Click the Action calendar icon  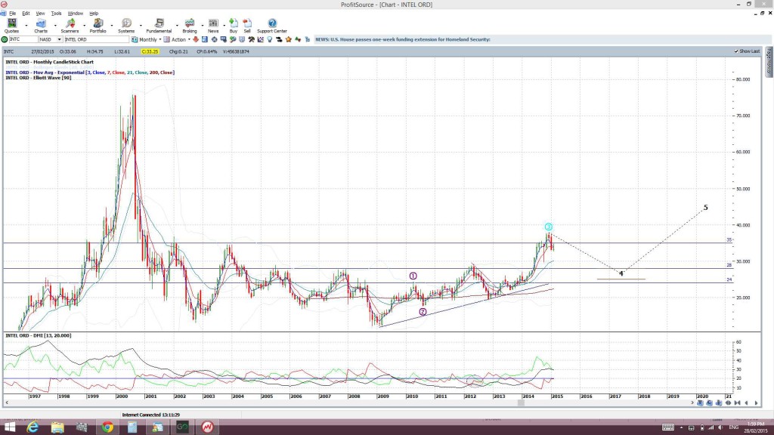pos(167,39)
